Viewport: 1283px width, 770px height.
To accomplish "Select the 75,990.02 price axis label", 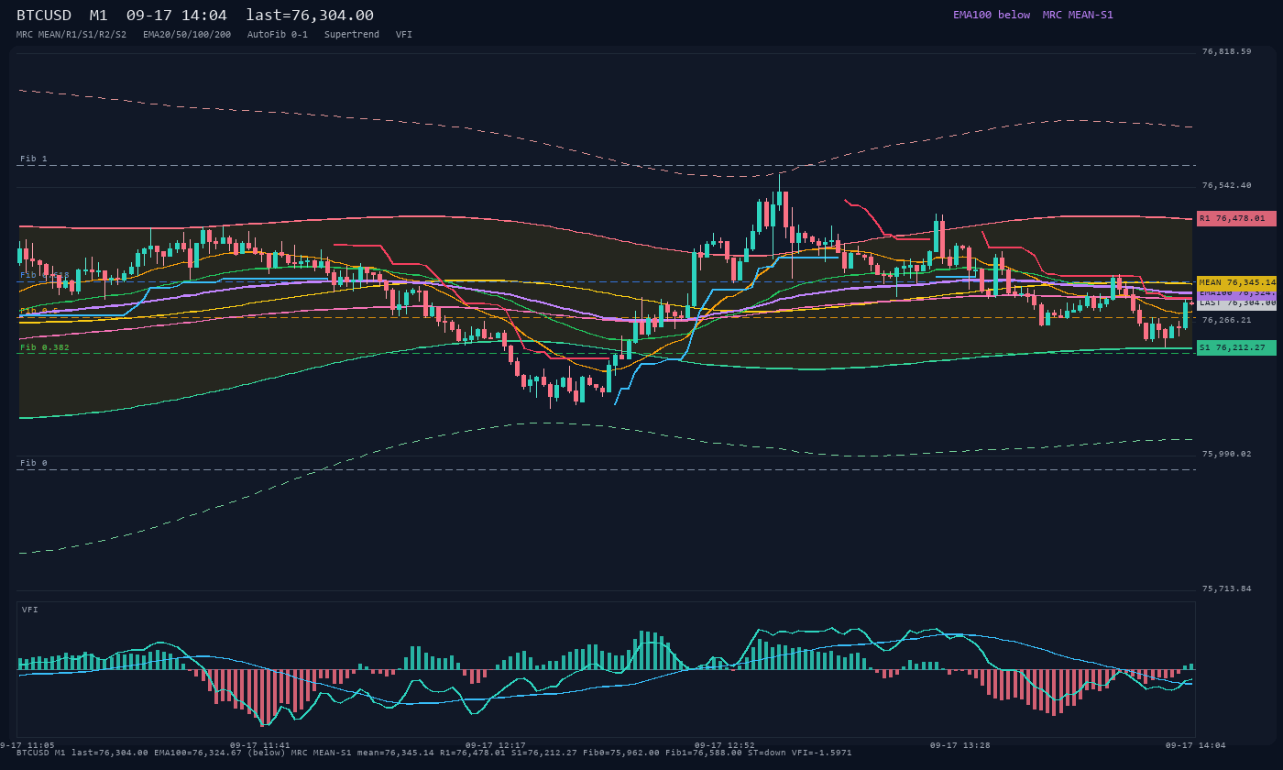I will (x=1226, y=455).
